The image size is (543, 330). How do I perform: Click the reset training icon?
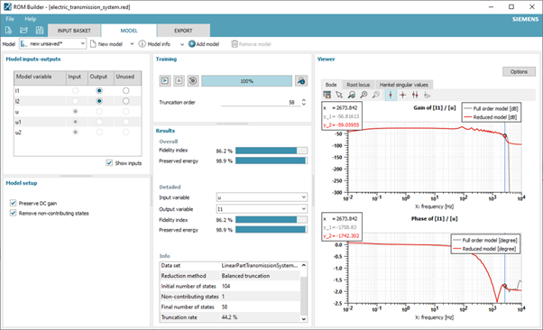point(193,80)
